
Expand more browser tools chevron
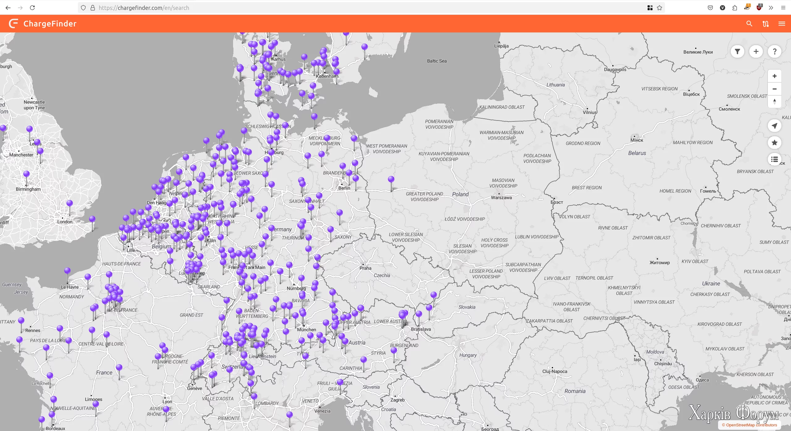(771, 8)
